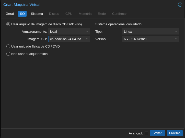The image size is (185, 138).
Task: Switch to the Geral tab
Action: 10,14
